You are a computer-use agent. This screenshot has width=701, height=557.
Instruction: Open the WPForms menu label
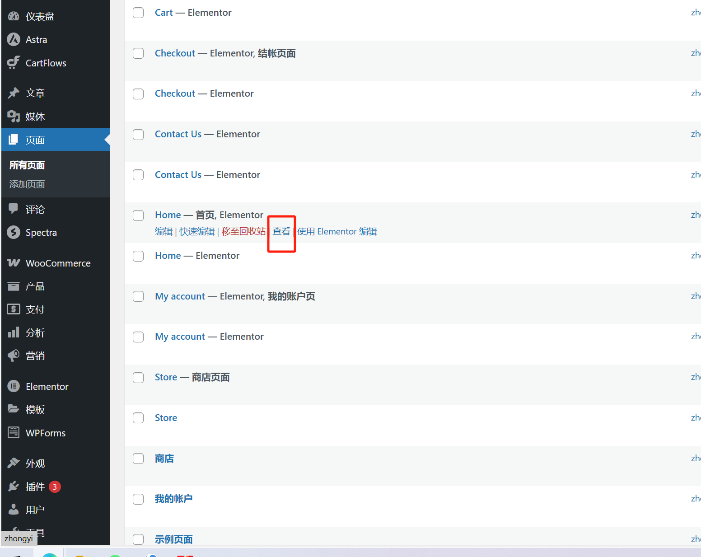[x=46, y=433]
